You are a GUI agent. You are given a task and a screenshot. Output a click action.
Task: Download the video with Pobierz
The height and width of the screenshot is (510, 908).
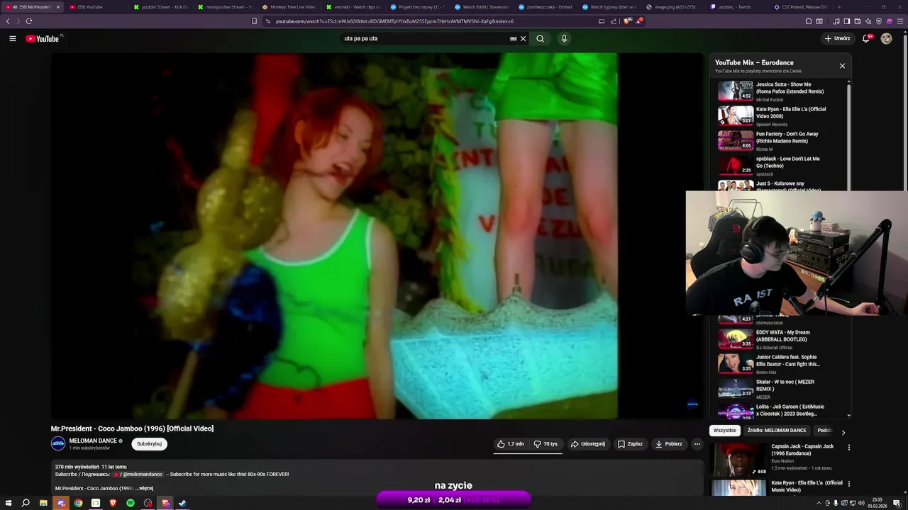click(x=669, y=444)
